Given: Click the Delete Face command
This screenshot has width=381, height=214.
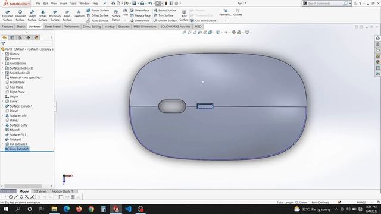Looking at the screenshot, I should (140, 10).
